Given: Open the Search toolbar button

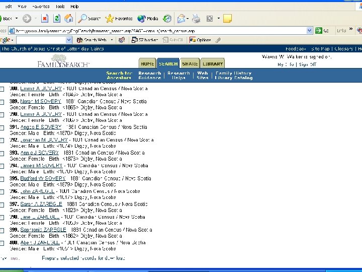Looking at the screenshot, I should click(x=89, y=19).
